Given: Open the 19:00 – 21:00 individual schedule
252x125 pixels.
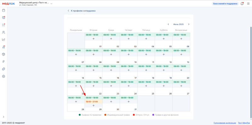Looking at the screenshot, I should pyautogui.click(x=94, y=102).
